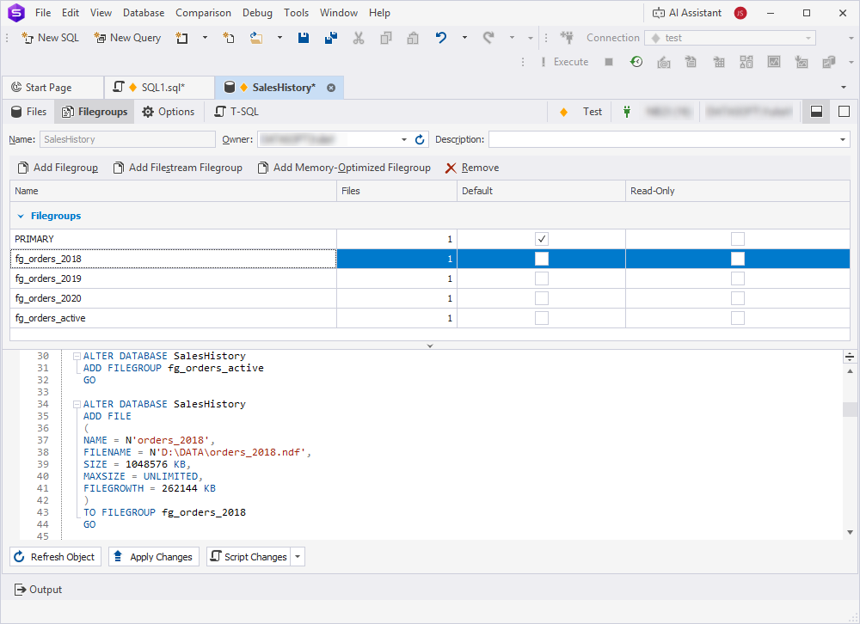Click the Save file icon
860x624 pixels.
[x=303, y=38]
